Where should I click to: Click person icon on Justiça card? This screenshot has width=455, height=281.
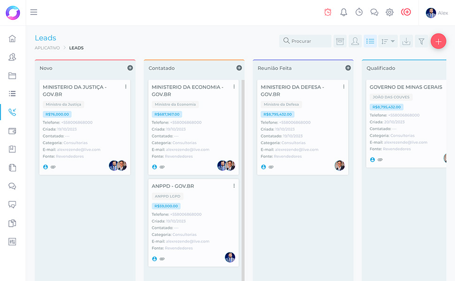45,167
